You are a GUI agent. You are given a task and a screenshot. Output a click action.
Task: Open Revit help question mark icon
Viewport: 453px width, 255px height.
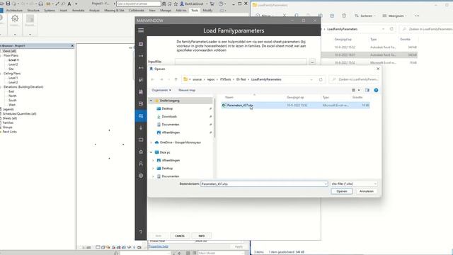pyautogui.click(x=221, y=4)
